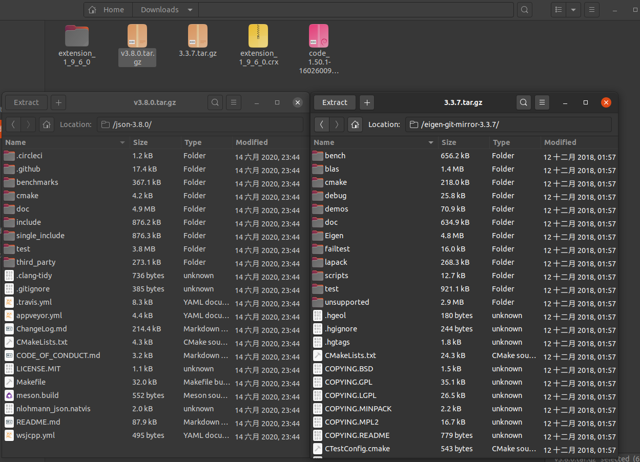
Task: Click empty location bar in Files manager
Action: click(x=356, y=10)
